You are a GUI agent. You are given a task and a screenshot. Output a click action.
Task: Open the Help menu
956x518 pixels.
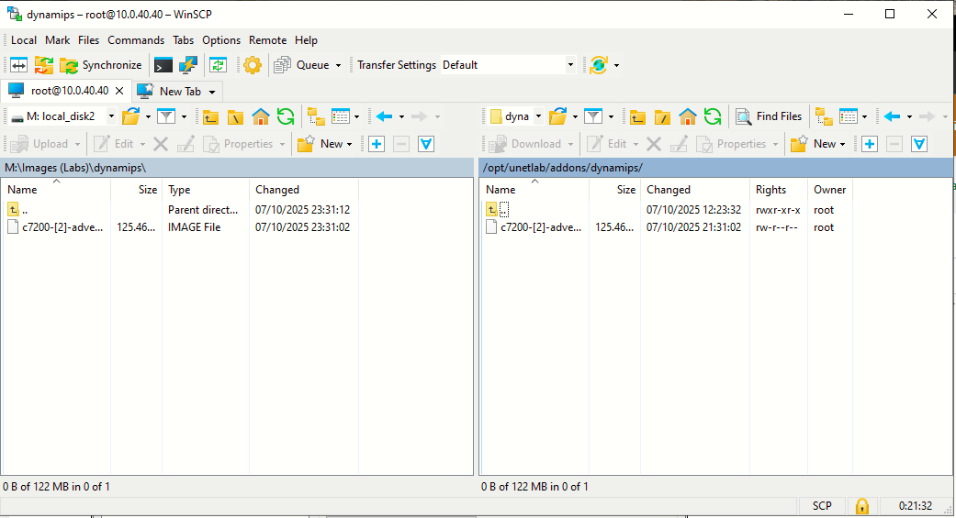(x=306, y=40)
